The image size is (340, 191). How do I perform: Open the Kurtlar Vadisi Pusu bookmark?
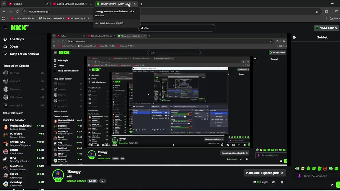(x=23, y=18)
